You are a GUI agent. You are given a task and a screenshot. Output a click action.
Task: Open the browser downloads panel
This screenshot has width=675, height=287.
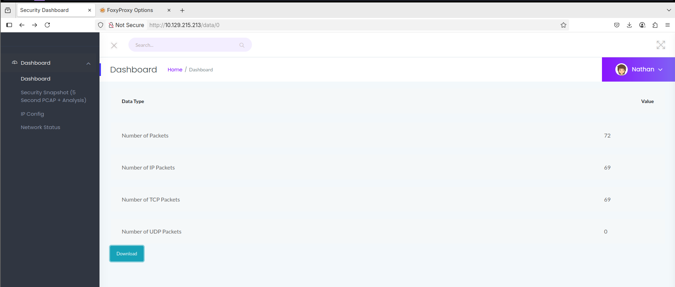point(629,25)
